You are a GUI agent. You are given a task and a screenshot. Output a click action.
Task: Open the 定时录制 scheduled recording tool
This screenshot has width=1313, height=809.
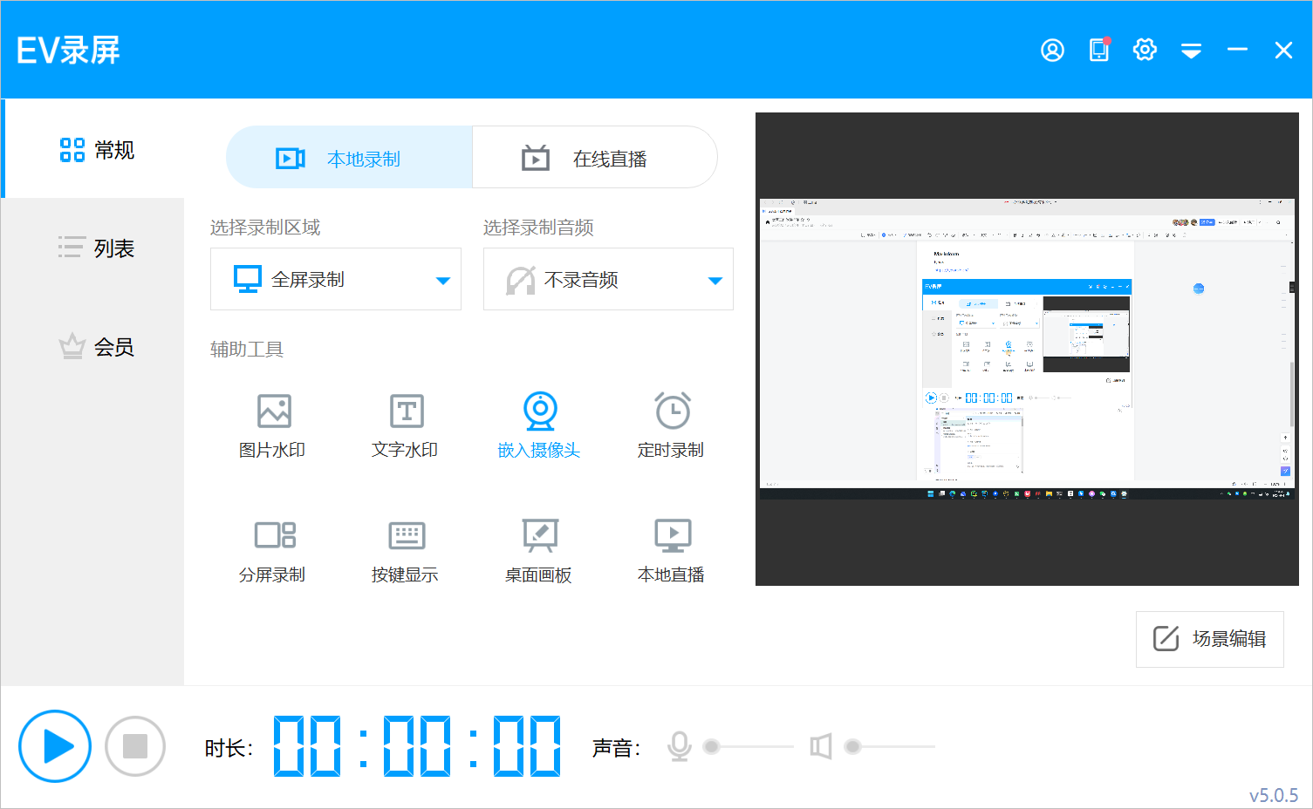(x=672, y=425)
